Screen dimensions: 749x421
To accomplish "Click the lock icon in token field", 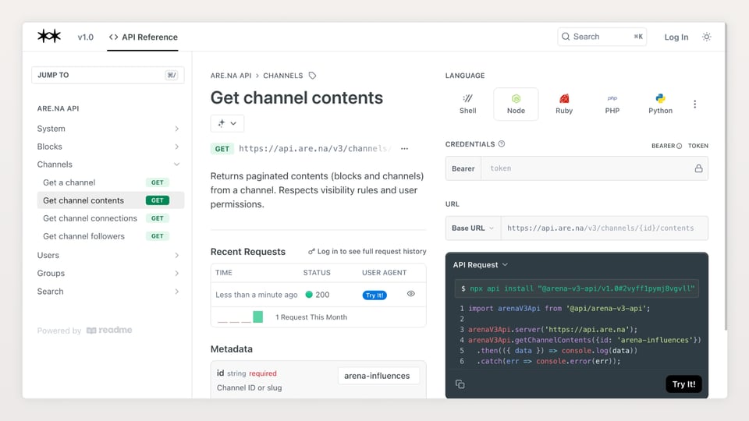I will (x=698, y=168).
